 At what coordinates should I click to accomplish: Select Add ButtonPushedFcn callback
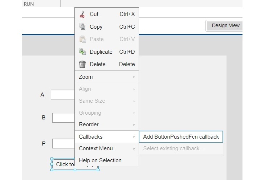[181, 137]
